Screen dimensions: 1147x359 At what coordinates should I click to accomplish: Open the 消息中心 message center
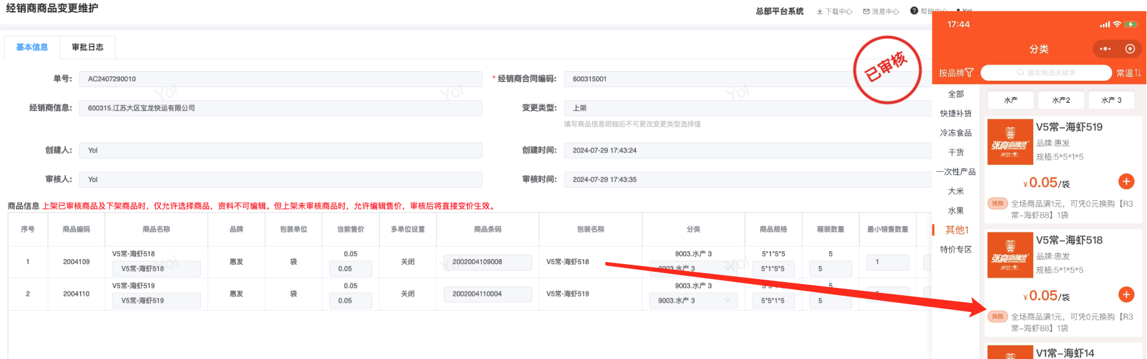click(881, 12)
